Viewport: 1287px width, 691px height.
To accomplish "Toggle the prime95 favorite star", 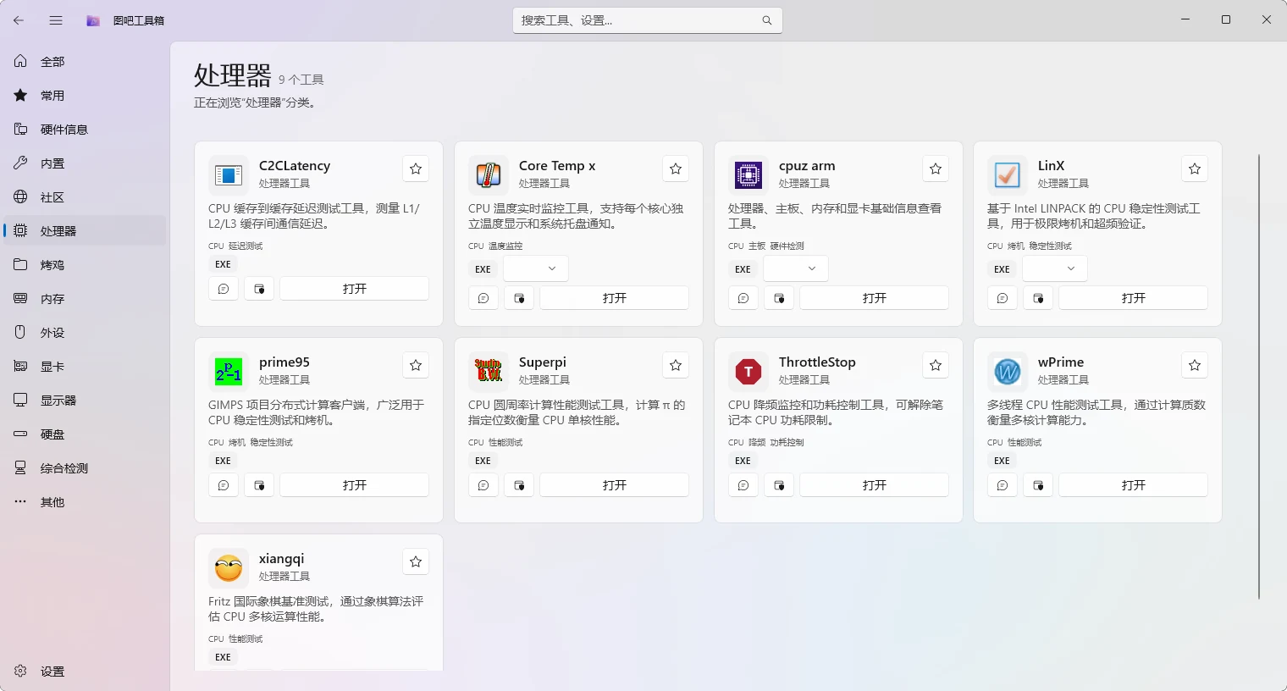I will [416, 365].
